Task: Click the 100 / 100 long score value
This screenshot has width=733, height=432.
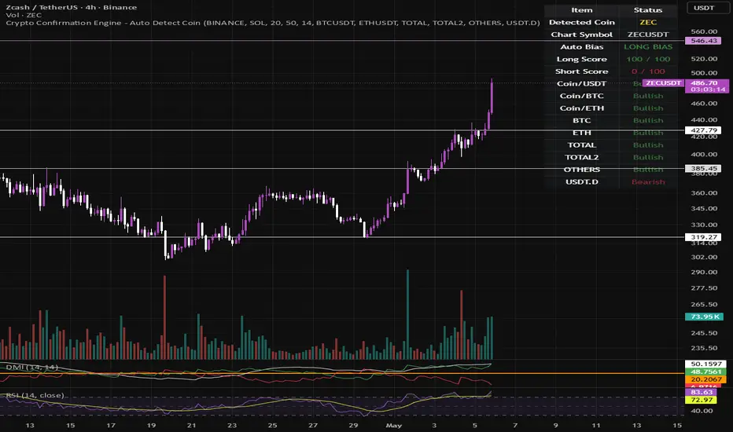Action: [648, 59]
